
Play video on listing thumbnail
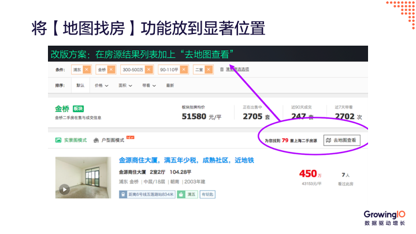[x=65, y=189]
